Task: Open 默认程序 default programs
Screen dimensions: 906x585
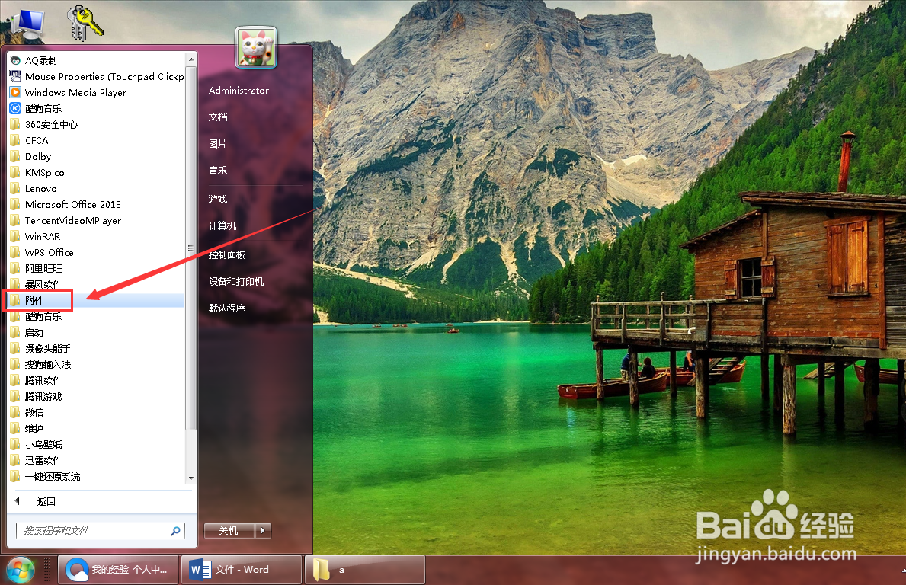Action: click(227, 307)
